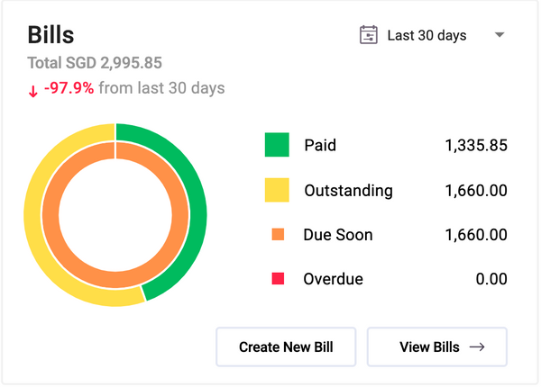Click the -97.9% change percentage text
This screenshot has width=541, height=387.
coord(69,88)
